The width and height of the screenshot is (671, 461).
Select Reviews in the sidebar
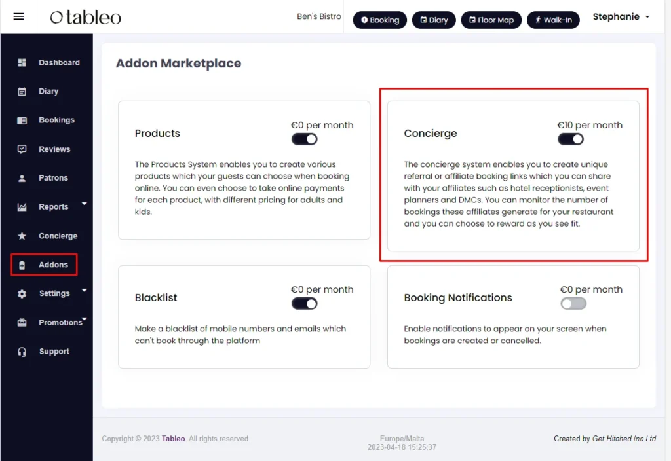[x=54, y=149]
